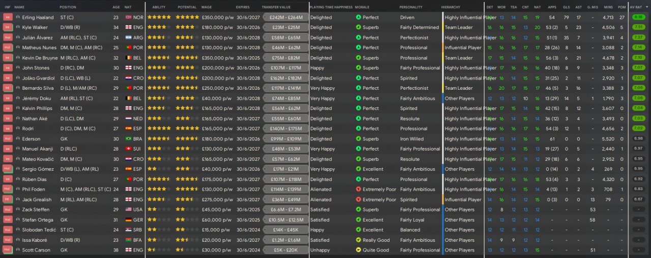Screen dimensions: 651x258
Task: Sort by the GLS column header
Action: pyautogui.click(x=567, y=7)
